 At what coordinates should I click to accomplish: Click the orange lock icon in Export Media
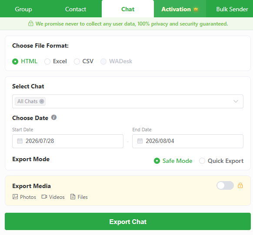(240, 185)
